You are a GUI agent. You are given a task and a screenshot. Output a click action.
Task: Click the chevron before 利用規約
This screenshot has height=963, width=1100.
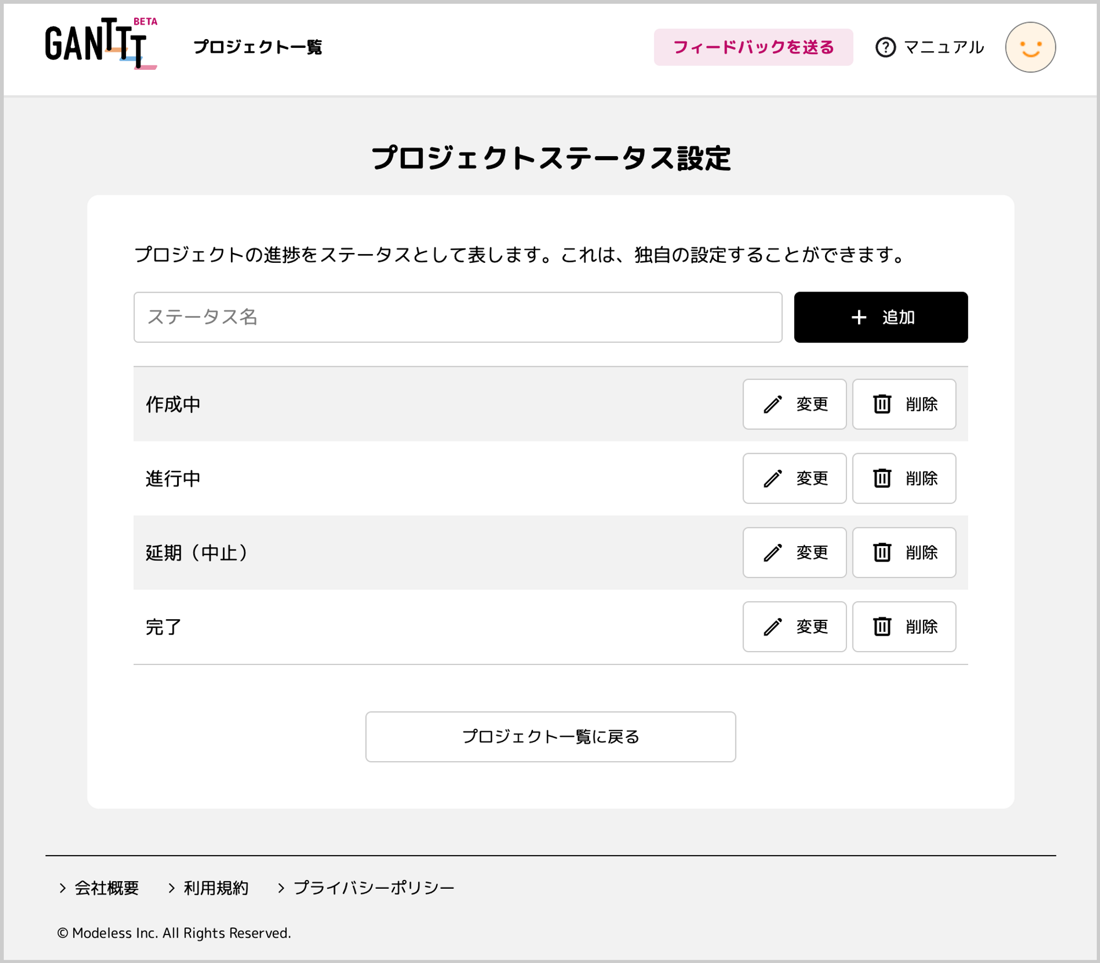pyautogui.click(x=172, y=888)
